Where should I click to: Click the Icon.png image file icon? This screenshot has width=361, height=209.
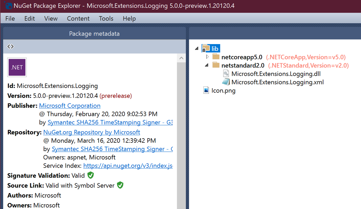click(x=206, y=90)
